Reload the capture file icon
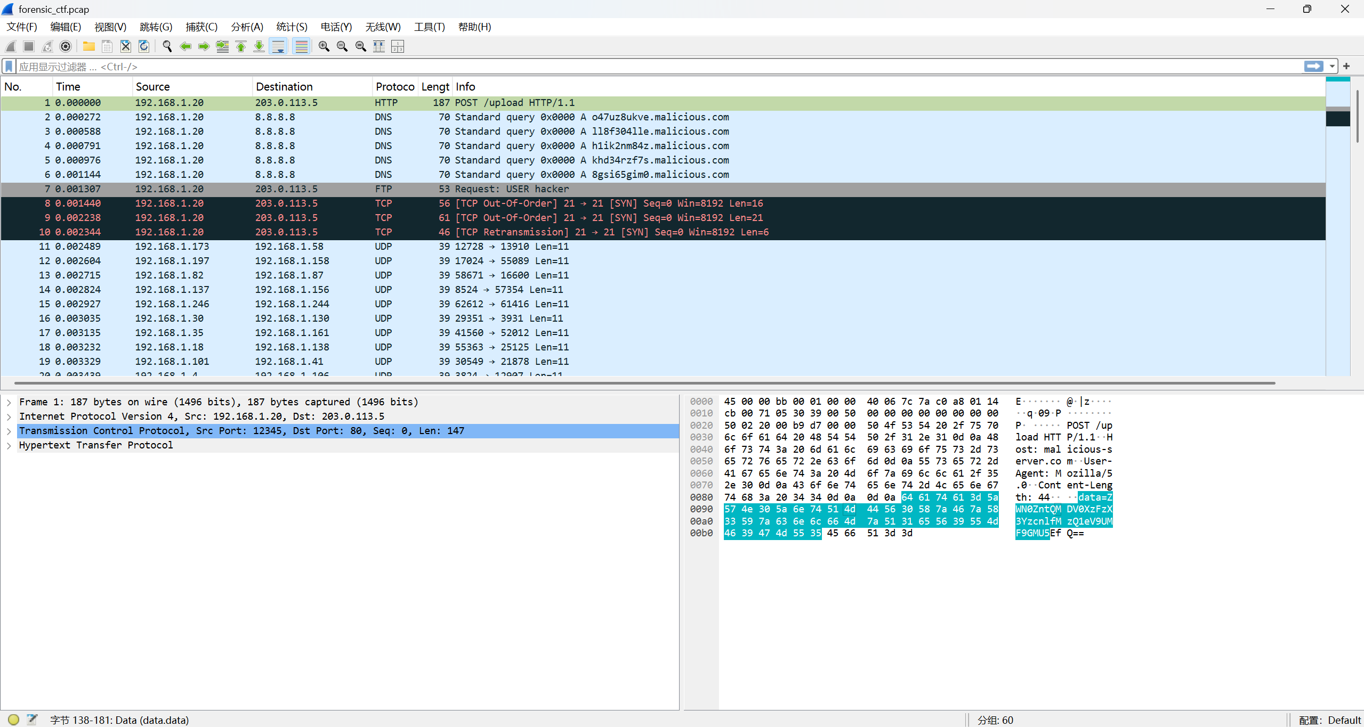 tap(144, 47)
